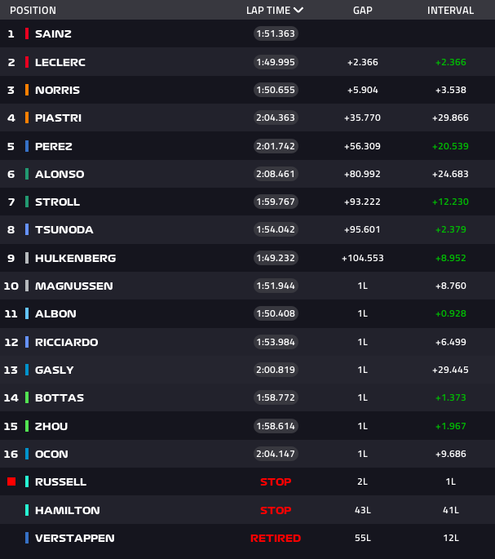The image size is (495, 559).
Task: Click Zhou's green team color bar
Action: [27, 426]
